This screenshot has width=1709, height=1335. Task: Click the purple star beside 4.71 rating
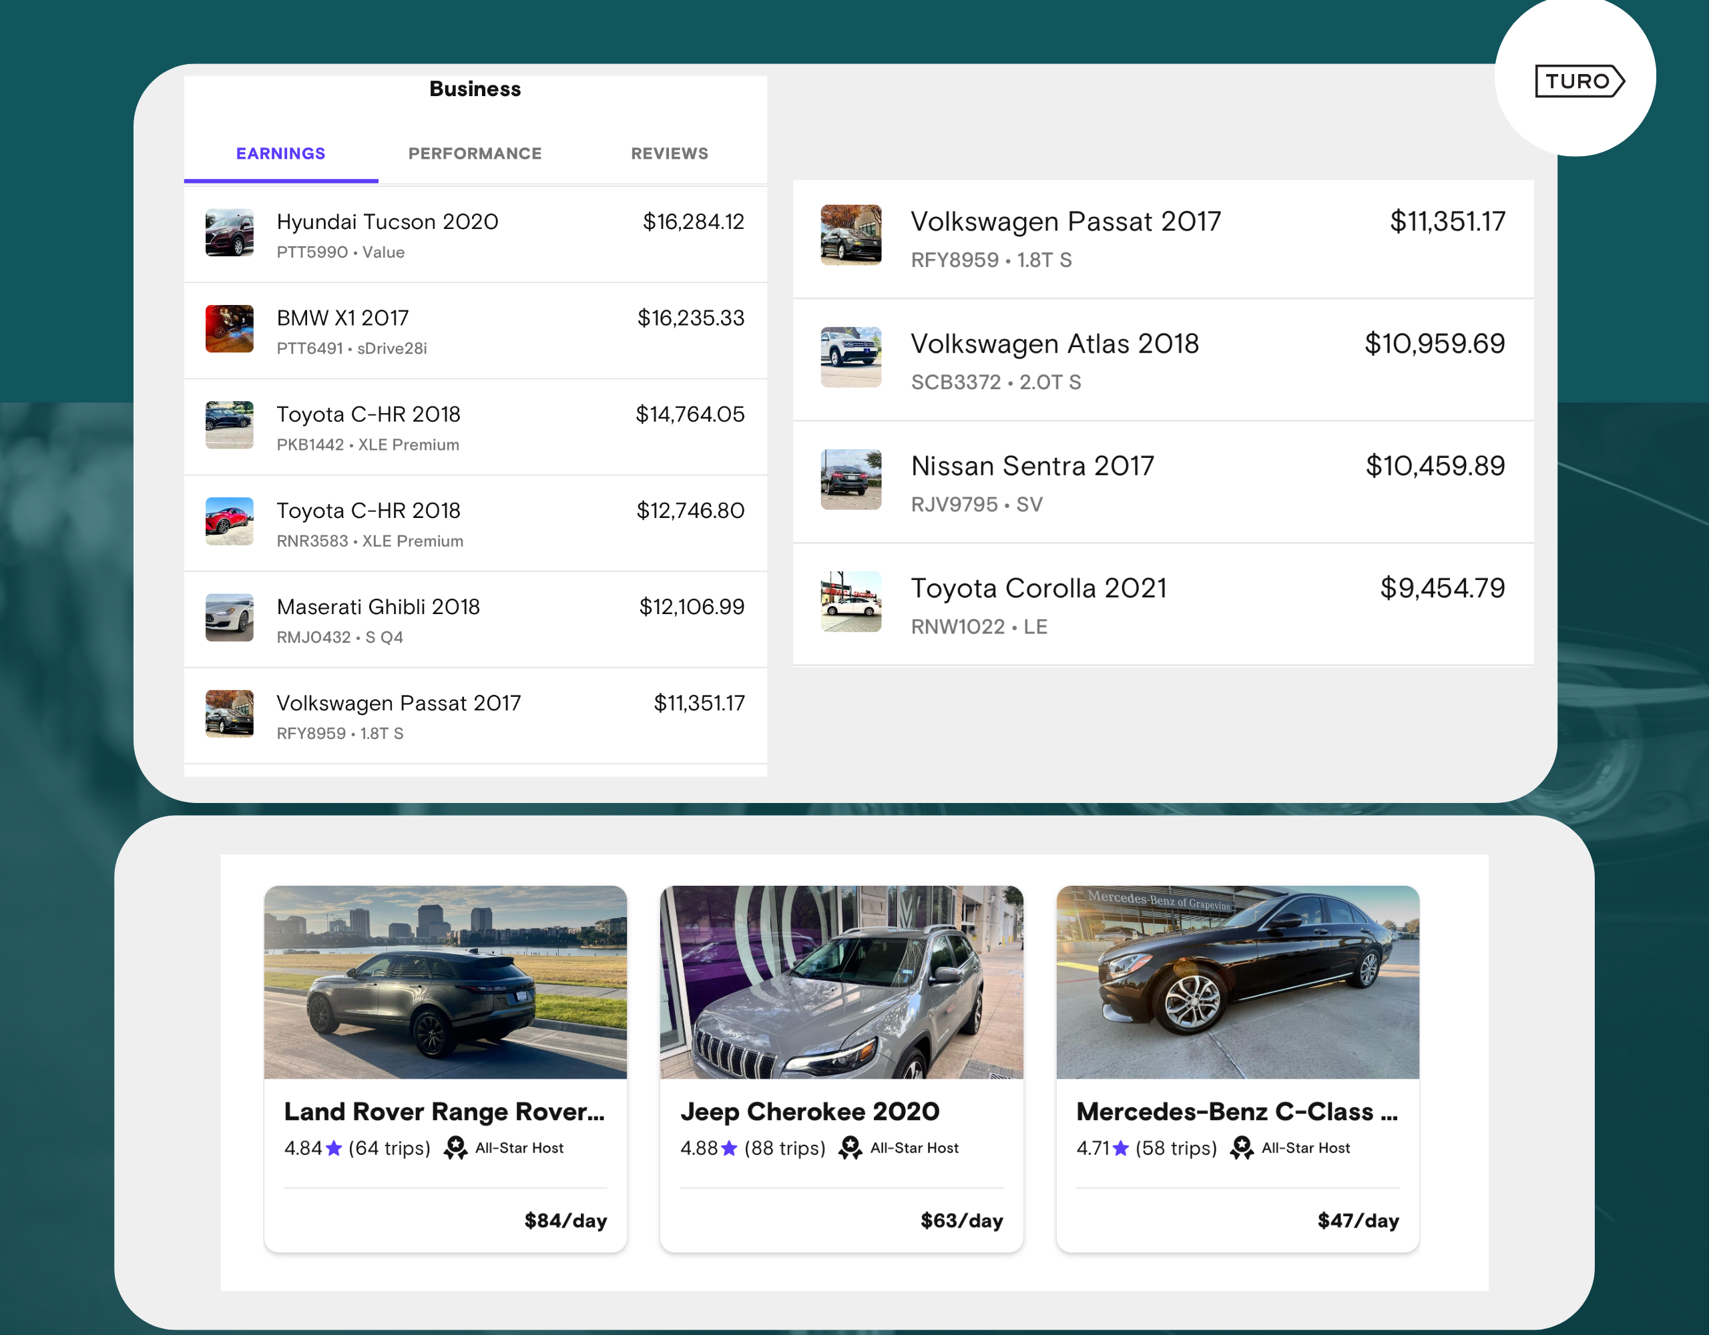point(1122,1148)
